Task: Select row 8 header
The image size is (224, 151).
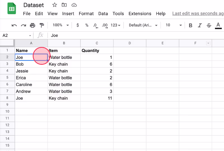Action: (7, 98)
